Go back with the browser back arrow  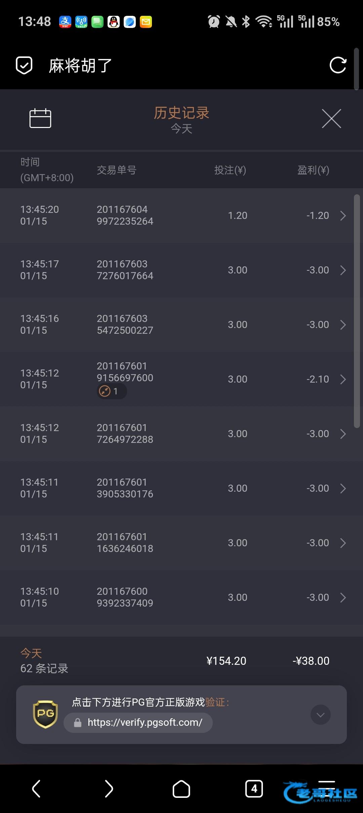(36, 788)
